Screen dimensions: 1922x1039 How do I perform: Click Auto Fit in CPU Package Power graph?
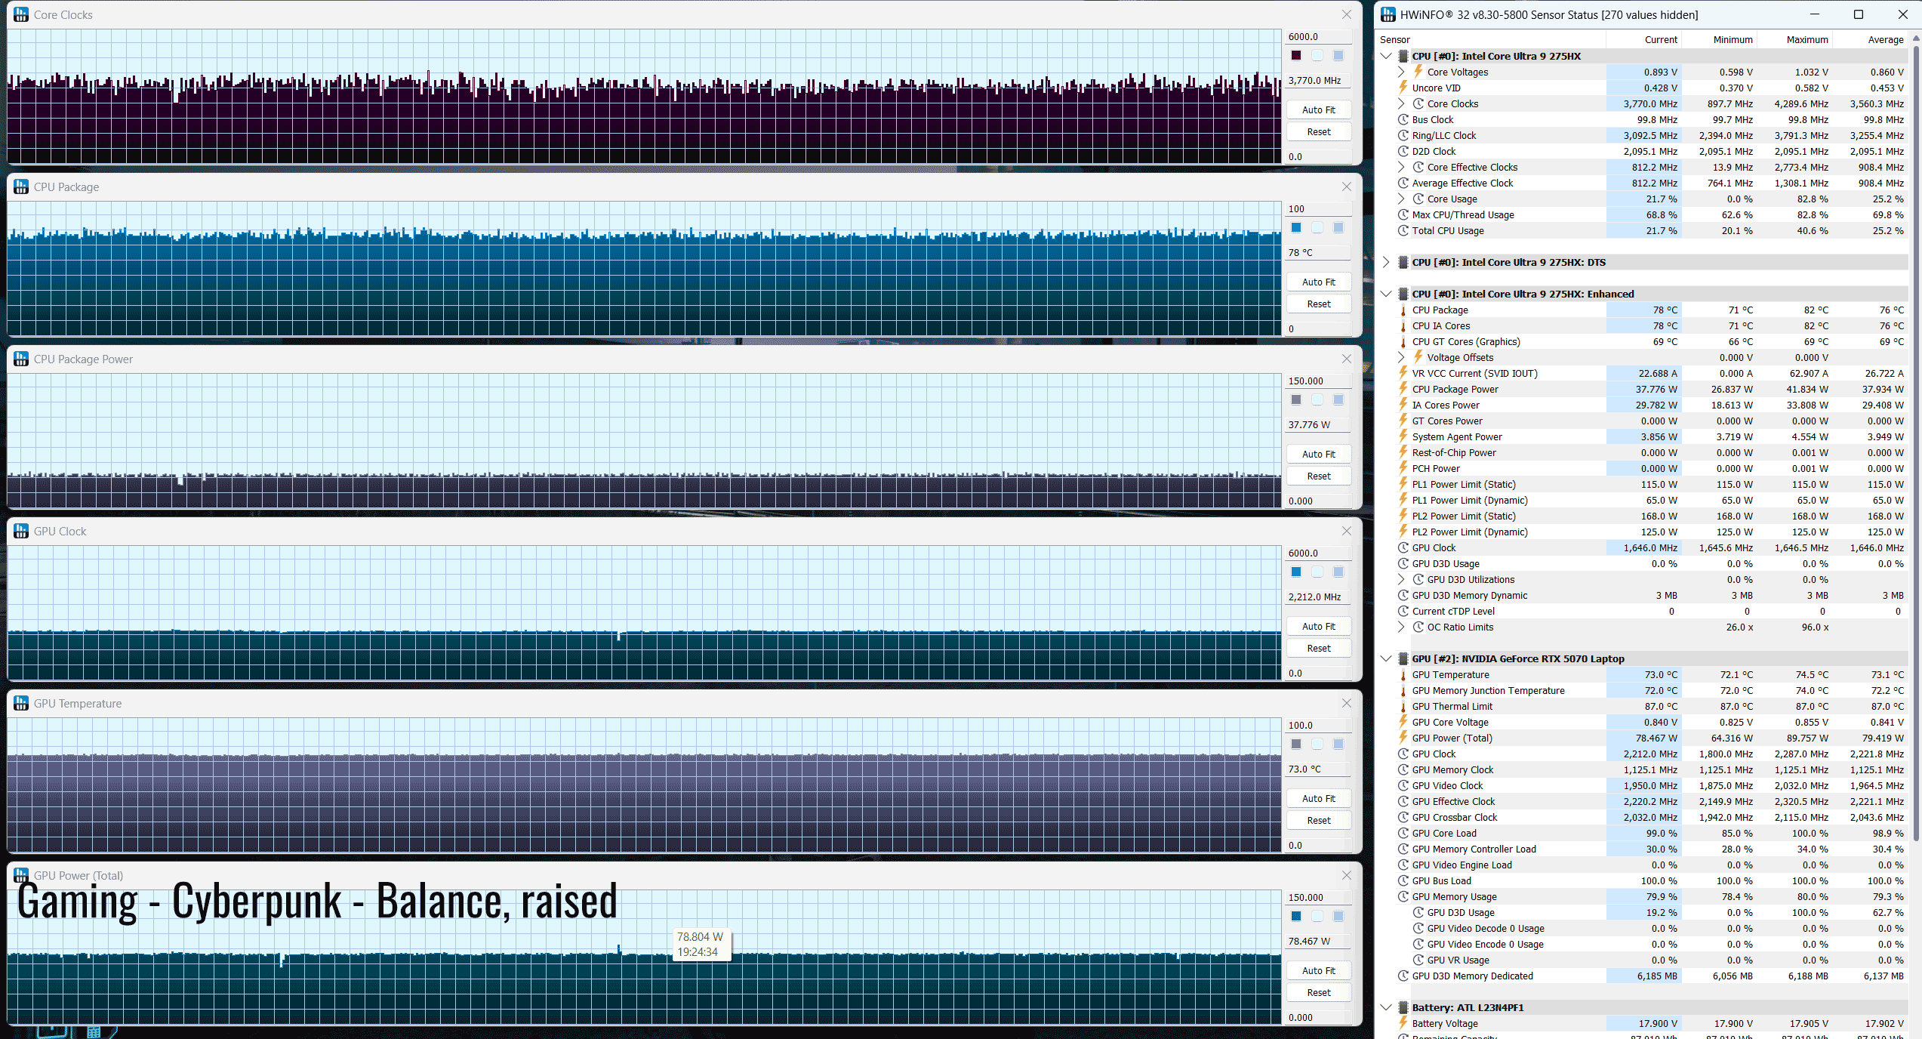point(1318,454)
